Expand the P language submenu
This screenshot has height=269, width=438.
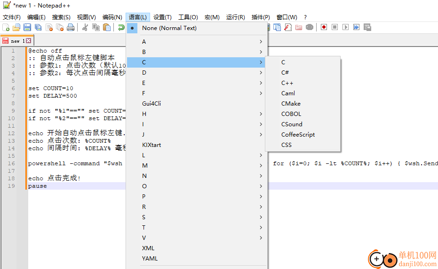197,196
